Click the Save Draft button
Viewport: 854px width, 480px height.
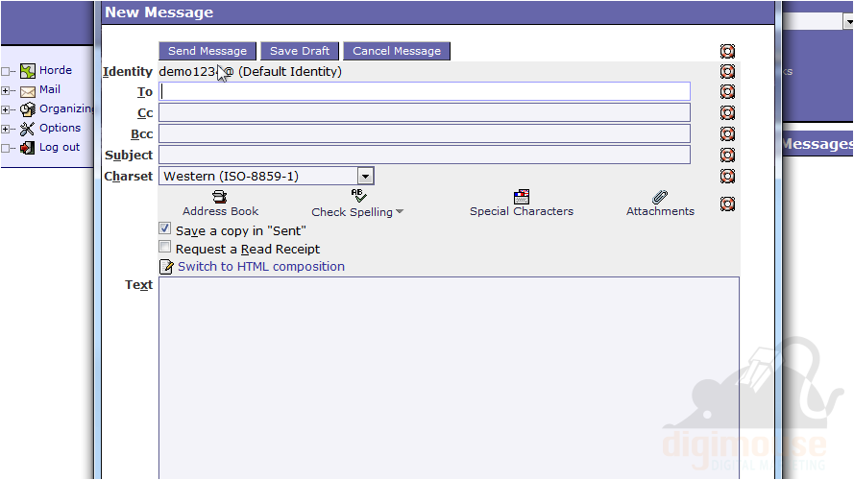tap(300, 51)
